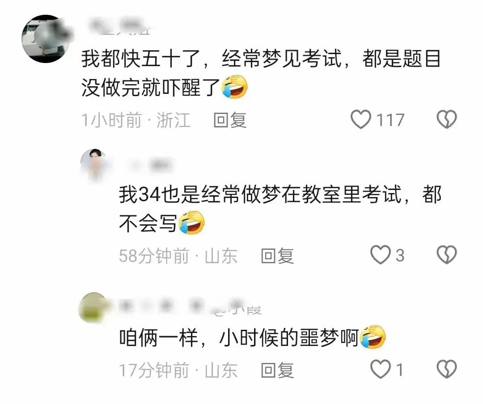The height and width of the screenshot is (404, 483).
Task: Reply to the 17分钟前 Shandong comment
Action: pyautogui.click(x=277, y=370)
